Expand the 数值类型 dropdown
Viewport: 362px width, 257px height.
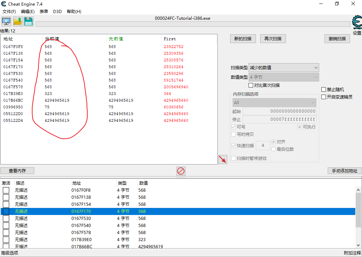pos(284,77)
